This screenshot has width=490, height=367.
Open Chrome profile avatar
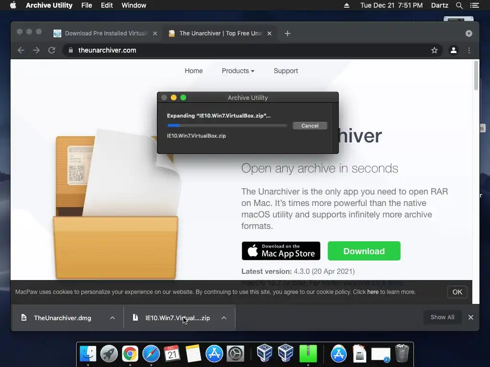click(x=454, y=50)
